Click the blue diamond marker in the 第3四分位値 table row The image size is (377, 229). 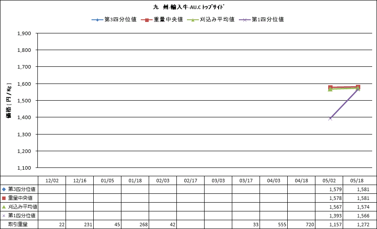(4, 189)
